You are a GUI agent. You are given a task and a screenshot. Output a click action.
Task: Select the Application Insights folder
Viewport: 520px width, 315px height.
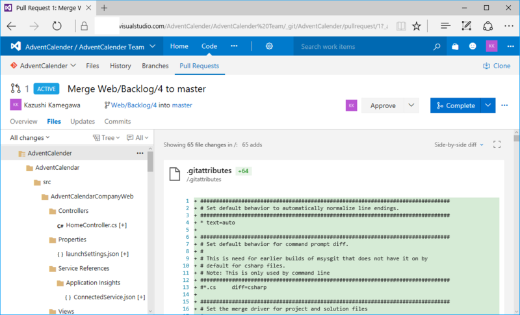[93, 283]
